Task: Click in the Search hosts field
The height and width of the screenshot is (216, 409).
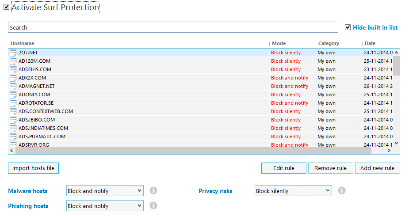Action: tap(173, 27)
